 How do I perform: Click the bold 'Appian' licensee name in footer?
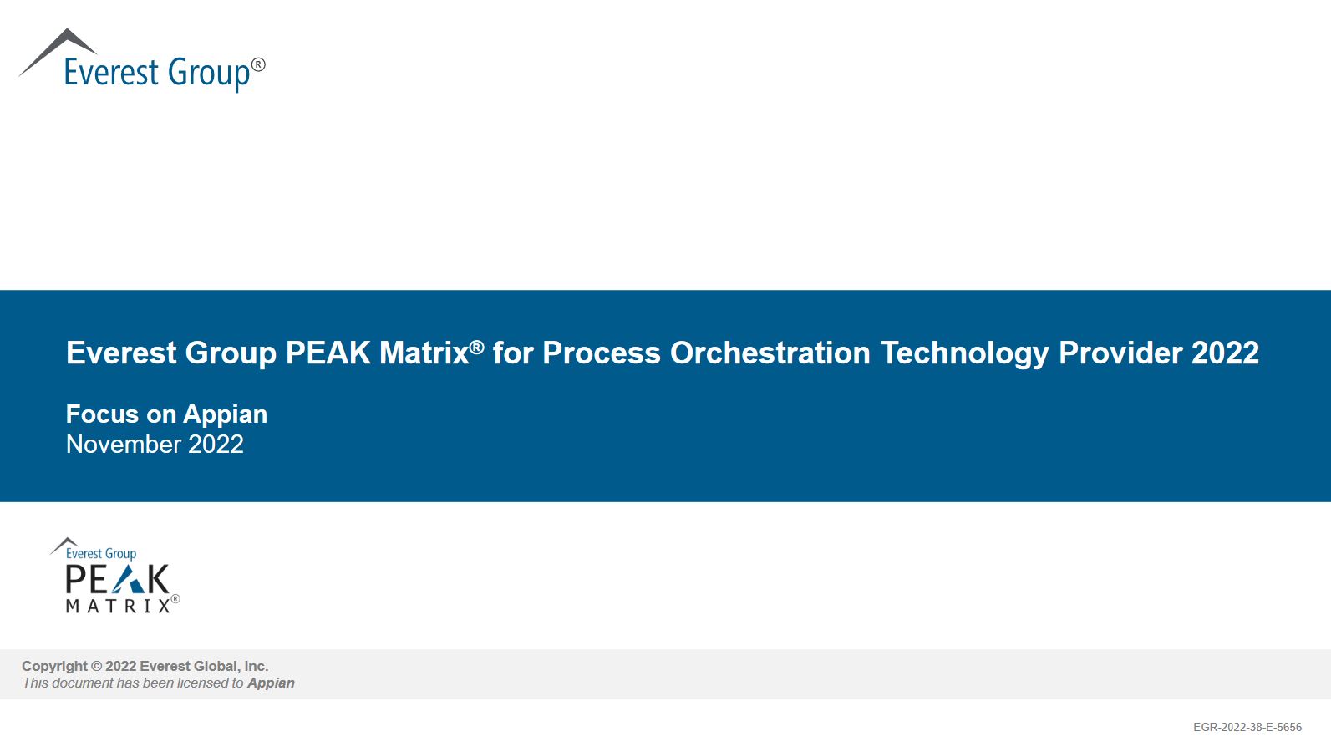(271, 683)
